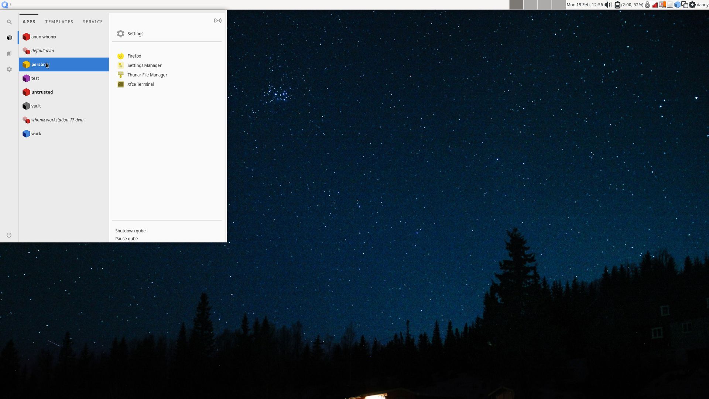
Task: Open Xfce Terminal
Action: (140, 84)
